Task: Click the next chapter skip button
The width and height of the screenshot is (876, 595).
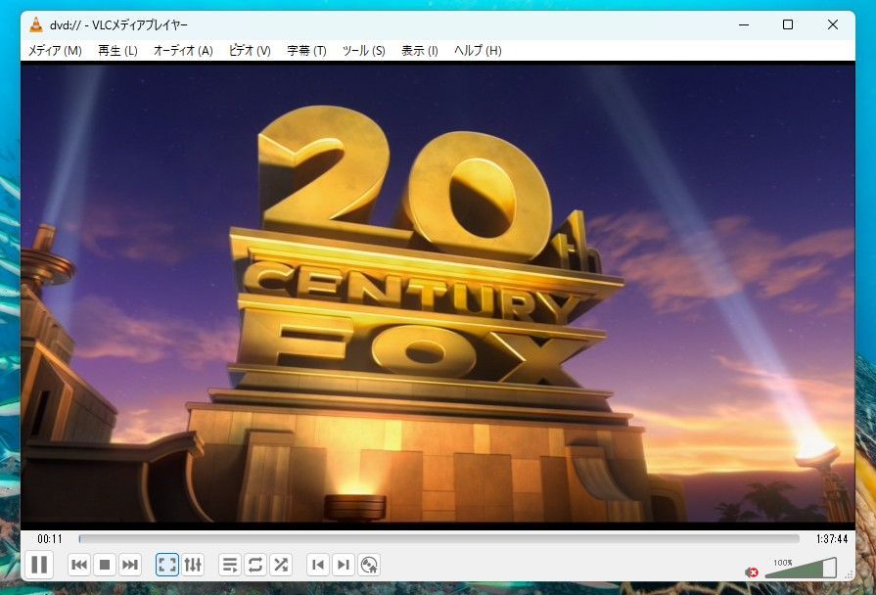Action: click(130, 565)
